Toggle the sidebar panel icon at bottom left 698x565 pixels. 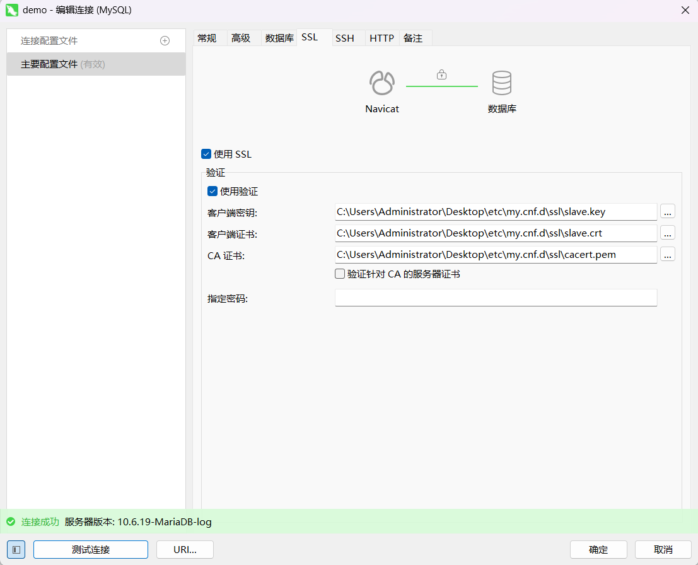16,549
